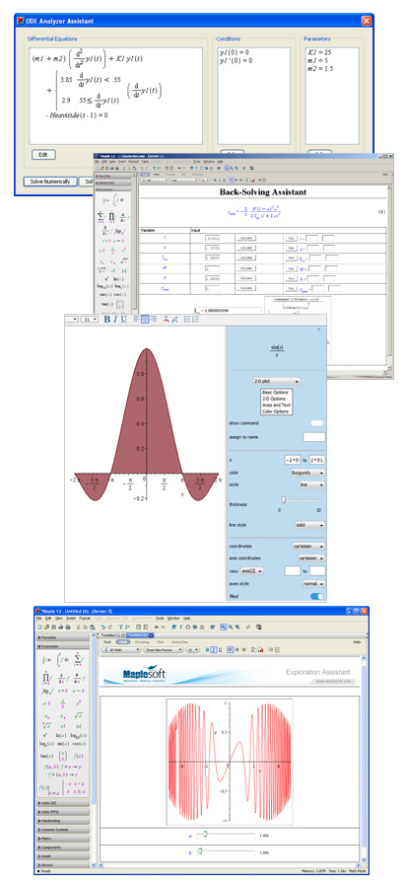Image resolution: width=406 pixels, height=888 pixels.
Task: Open Tools menu in Exploration Assistant window
Action: pos(160,618)
